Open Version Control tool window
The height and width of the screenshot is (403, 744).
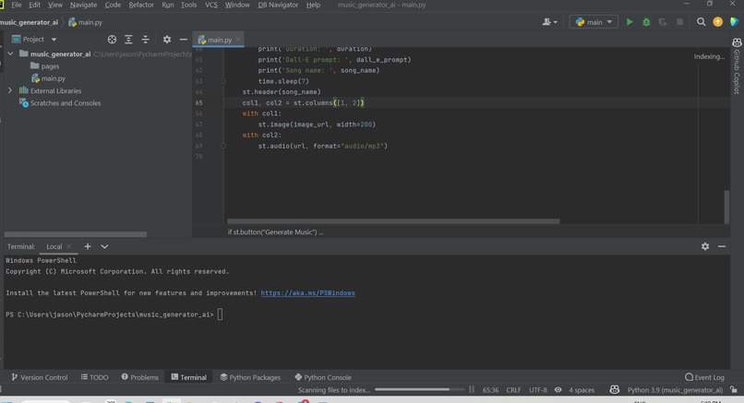[40, 377]
